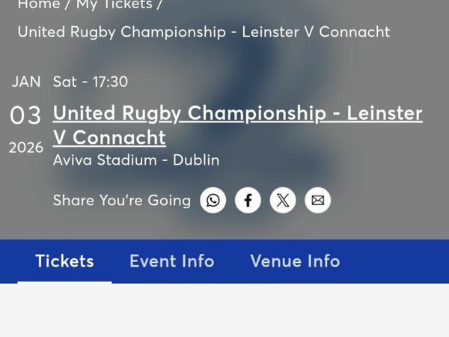Switch to the Event Info tab
The height and width of the screenshot is (337, 449).
tap(171, 261)
